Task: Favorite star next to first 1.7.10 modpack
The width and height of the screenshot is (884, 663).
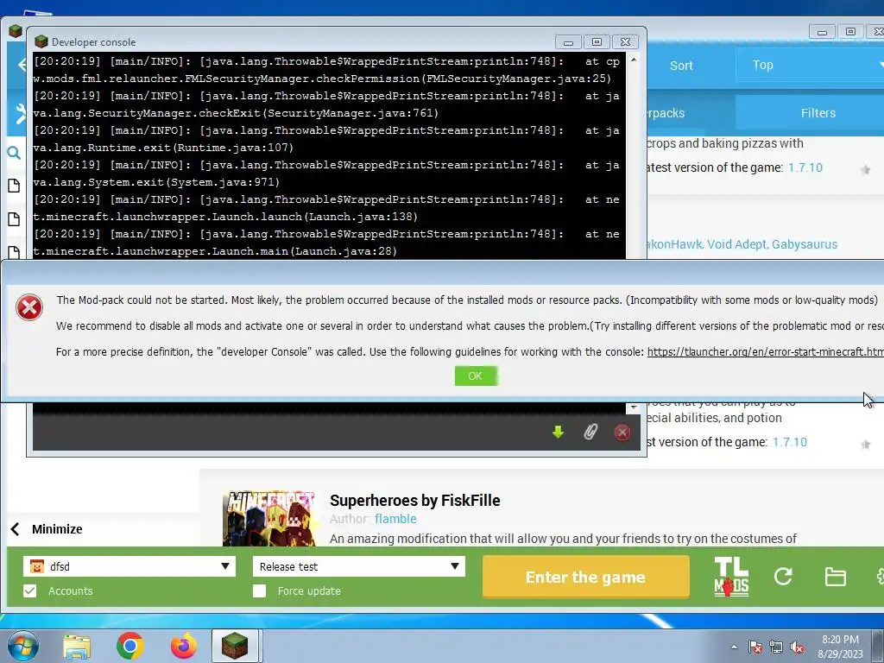Action: (x=865, y=170)
